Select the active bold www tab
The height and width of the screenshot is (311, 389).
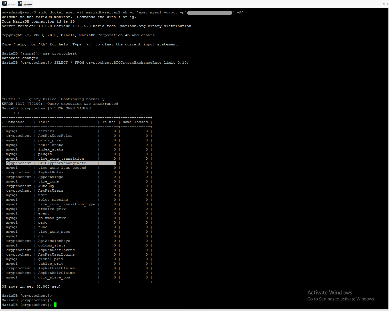[25, 4]
